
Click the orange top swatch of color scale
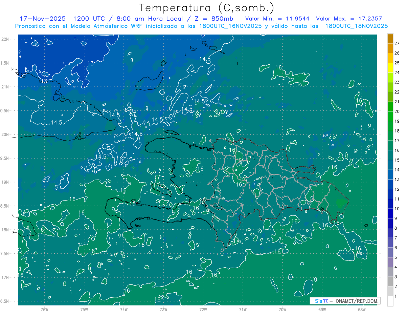390,39
